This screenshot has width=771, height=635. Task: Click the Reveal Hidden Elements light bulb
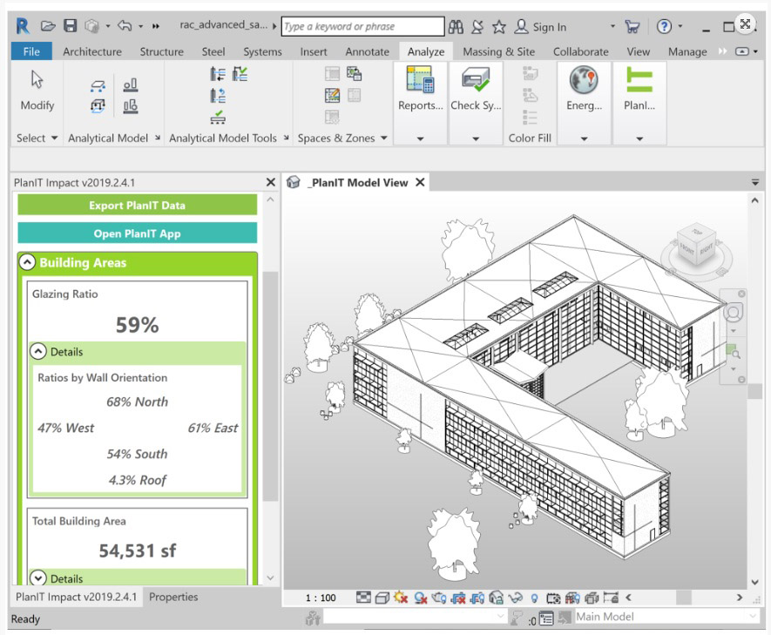tap(534, 598)
